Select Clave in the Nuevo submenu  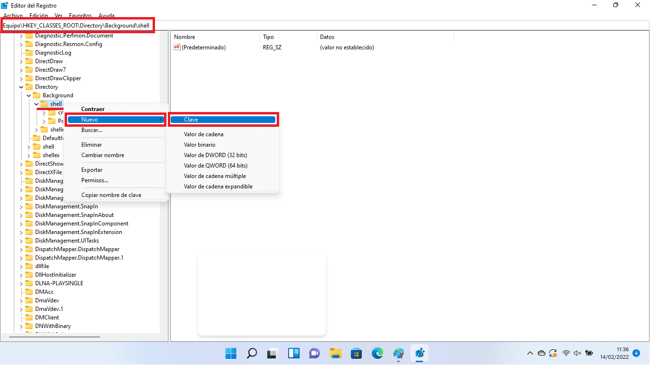(223, 120)
